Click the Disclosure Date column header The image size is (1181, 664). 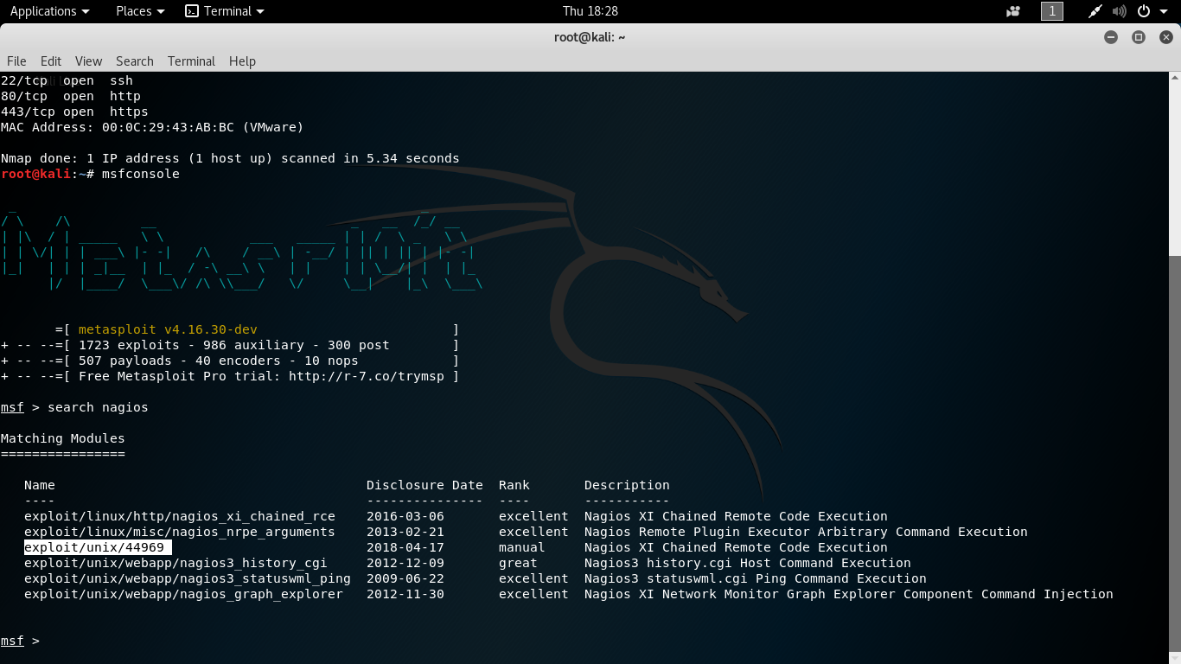[425, 485]
